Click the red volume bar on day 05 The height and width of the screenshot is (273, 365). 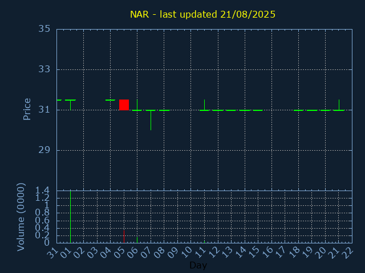point(124,237)
